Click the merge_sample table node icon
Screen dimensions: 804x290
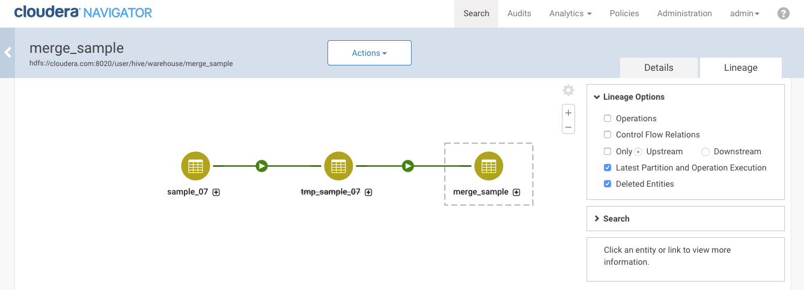(489, 166)
